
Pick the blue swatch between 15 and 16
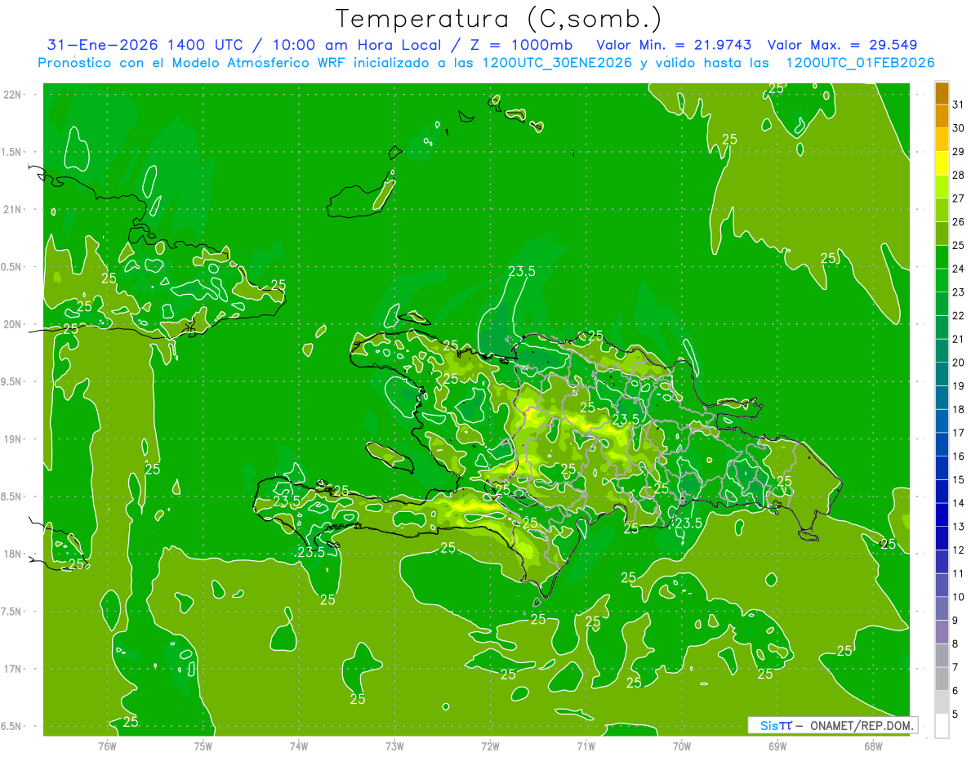942,468
